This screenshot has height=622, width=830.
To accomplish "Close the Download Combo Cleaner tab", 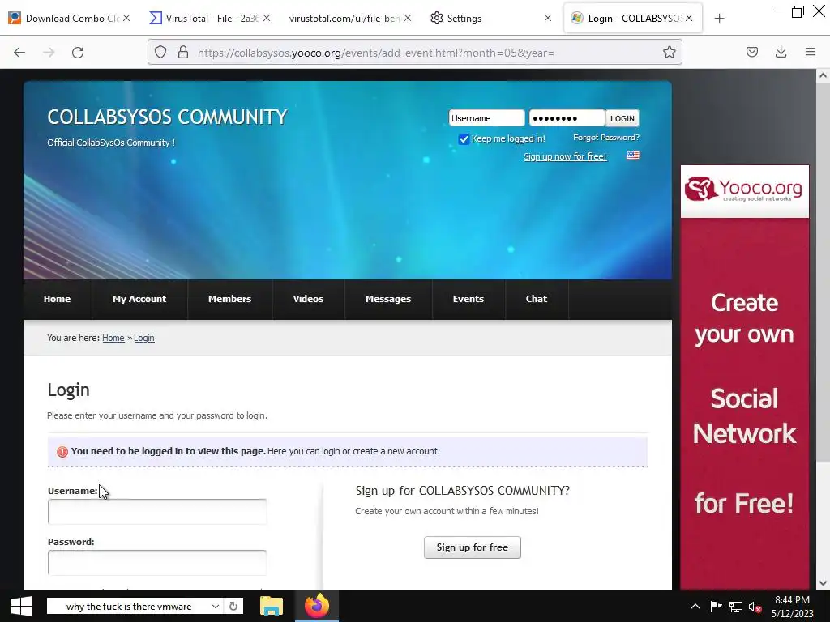I will coord(126,18).
